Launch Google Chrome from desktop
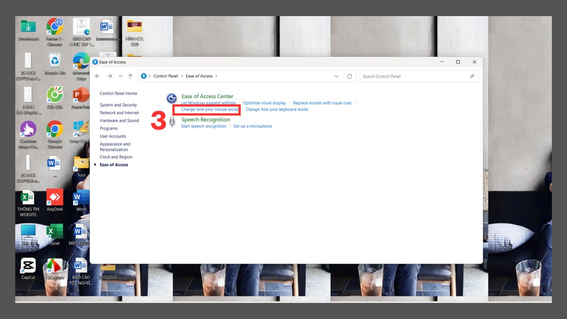567x319 pixels. 55,129
